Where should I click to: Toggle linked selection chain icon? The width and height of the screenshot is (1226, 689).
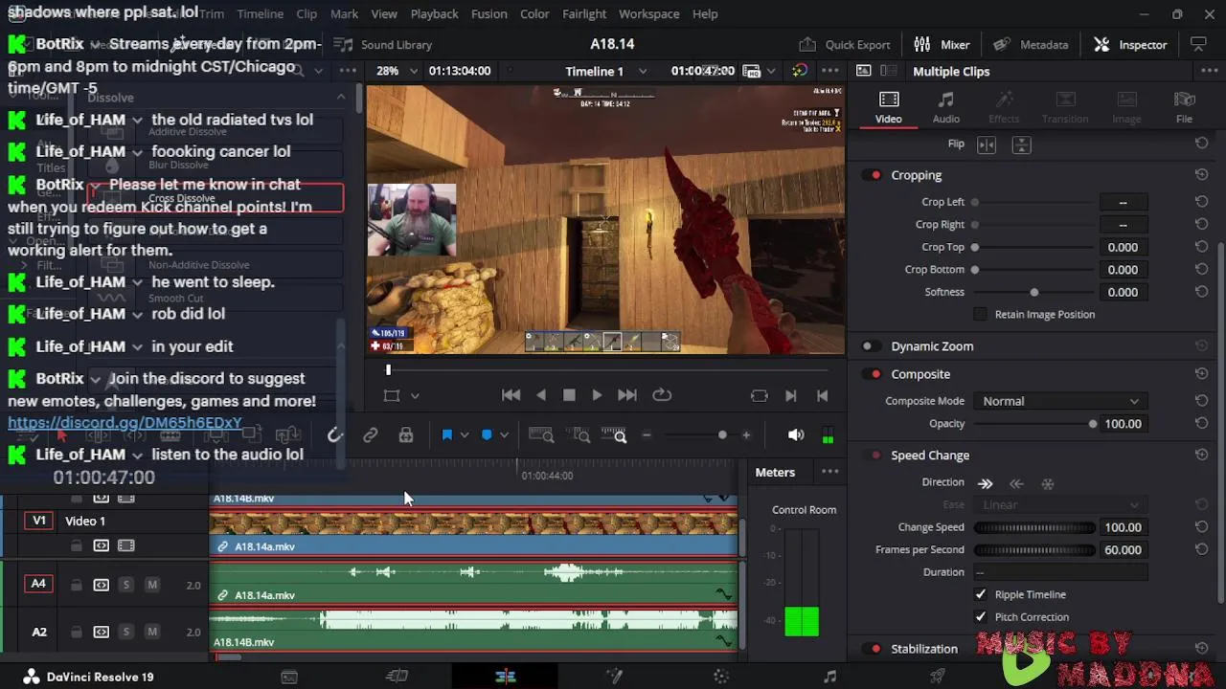(x=370, y=435)
